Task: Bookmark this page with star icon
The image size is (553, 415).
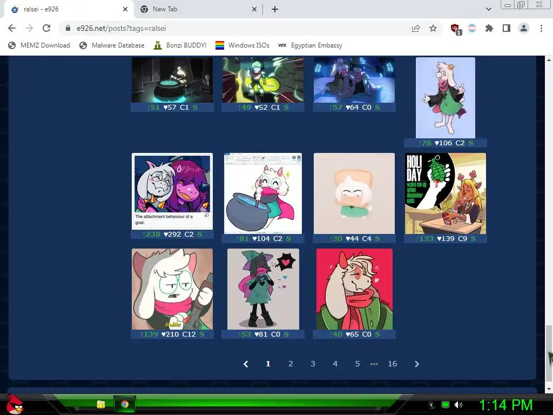Action: 433,28
